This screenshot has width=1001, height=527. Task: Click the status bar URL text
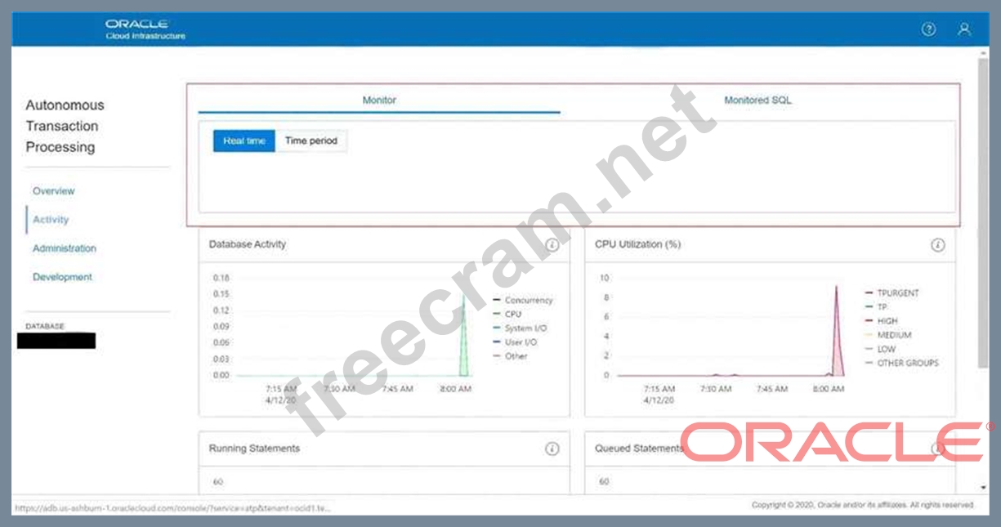[x=172, y=507]
